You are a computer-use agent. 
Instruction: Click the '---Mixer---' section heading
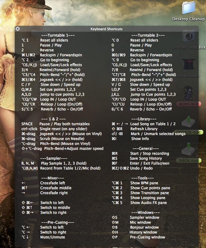pos(52,178)
